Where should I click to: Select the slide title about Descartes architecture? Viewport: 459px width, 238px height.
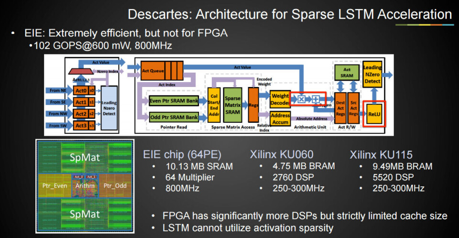point(290,14)
